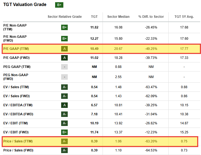Select the EV / EBIT (FWD) row label
Screen dimensions: 201x155
(x=16, y=132)
